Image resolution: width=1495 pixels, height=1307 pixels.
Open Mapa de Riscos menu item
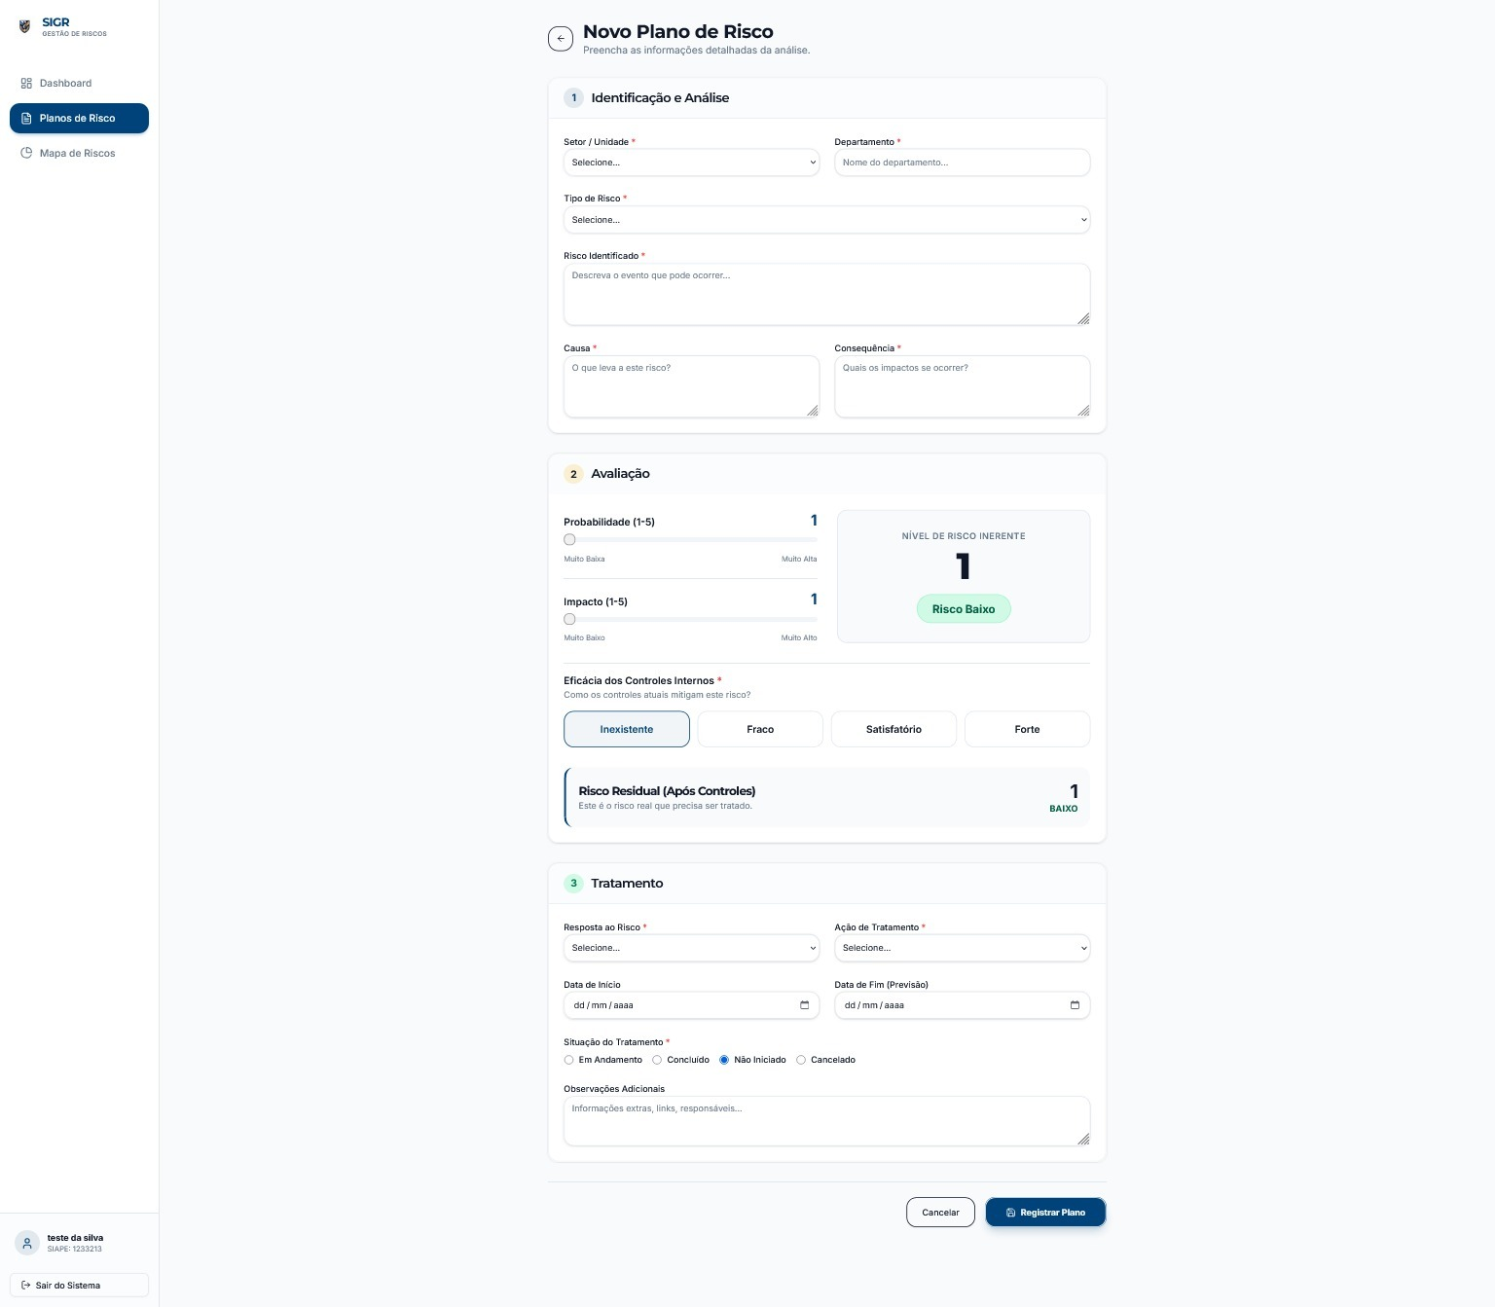77,153
